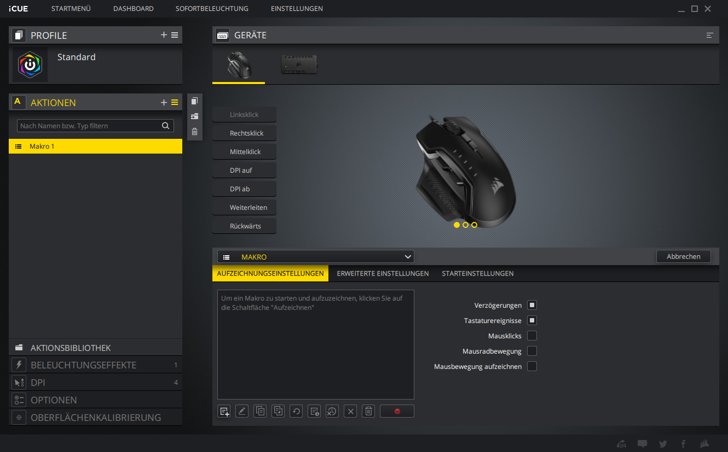Open the Profile panel hamburger menu
The height and width of the screenshot is (452, 728).
click(x=175, y=35)
